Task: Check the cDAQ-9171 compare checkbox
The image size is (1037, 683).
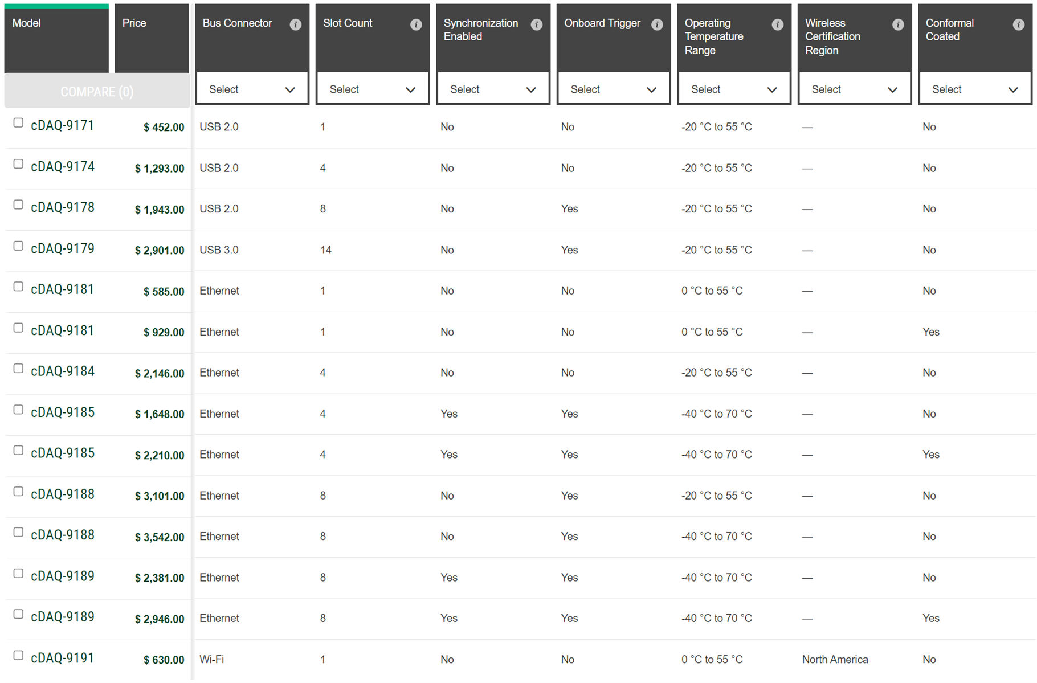Action: tap(18, 123)
